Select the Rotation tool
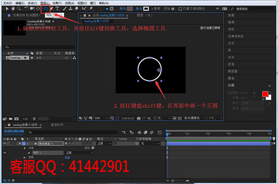278x184 pixels. pos(26,8)
